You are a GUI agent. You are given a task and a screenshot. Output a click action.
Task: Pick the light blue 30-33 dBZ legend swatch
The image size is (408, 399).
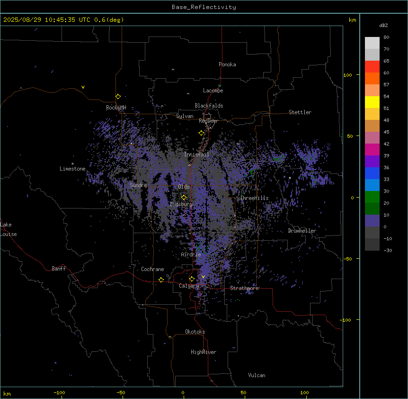[372, 185]
